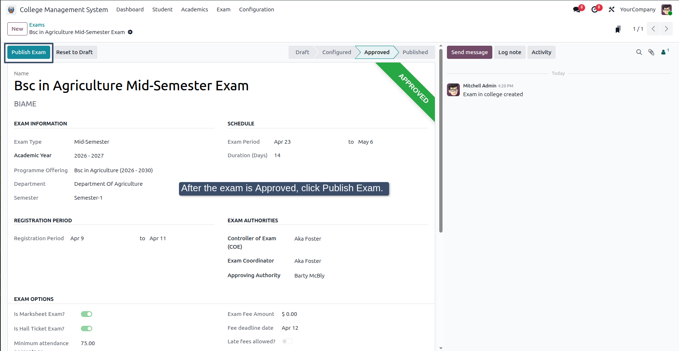
Task: Open the Dashboard menu
Action: [x=130, y=10]
